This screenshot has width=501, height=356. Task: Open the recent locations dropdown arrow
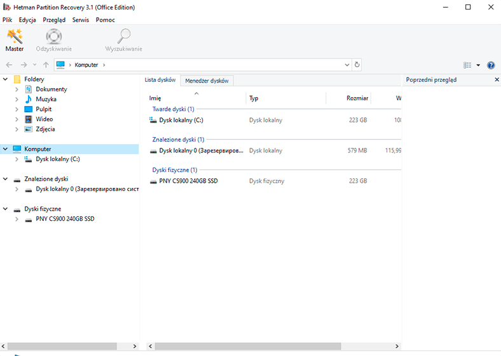pyautogui.click(x=34, y=65)
